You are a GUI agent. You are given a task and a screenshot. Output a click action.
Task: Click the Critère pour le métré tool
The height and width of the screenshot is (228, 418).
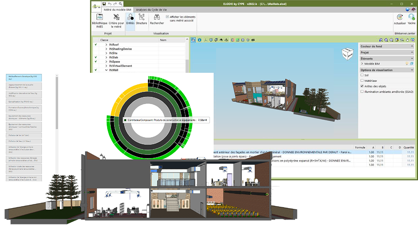click(116, 20)
